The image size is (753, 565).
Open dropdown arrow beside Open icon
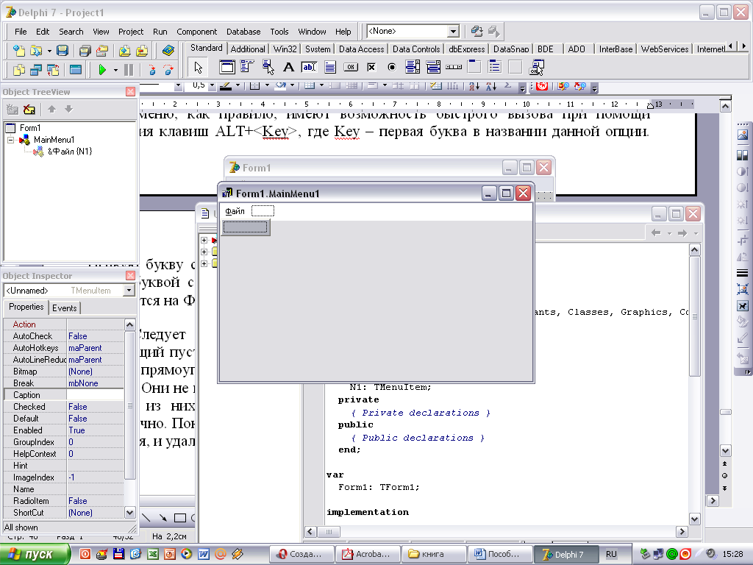coord(49,51)
